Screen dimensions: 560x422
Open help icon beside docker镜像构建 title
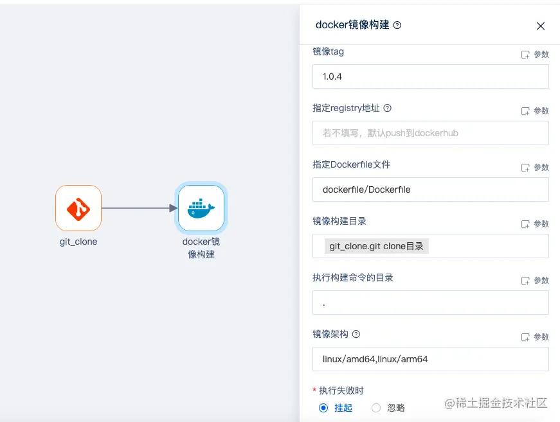coord(397,25)
